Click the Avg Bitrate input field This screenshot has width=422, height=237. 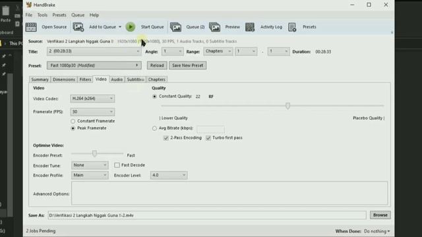(x=210, y=129)
